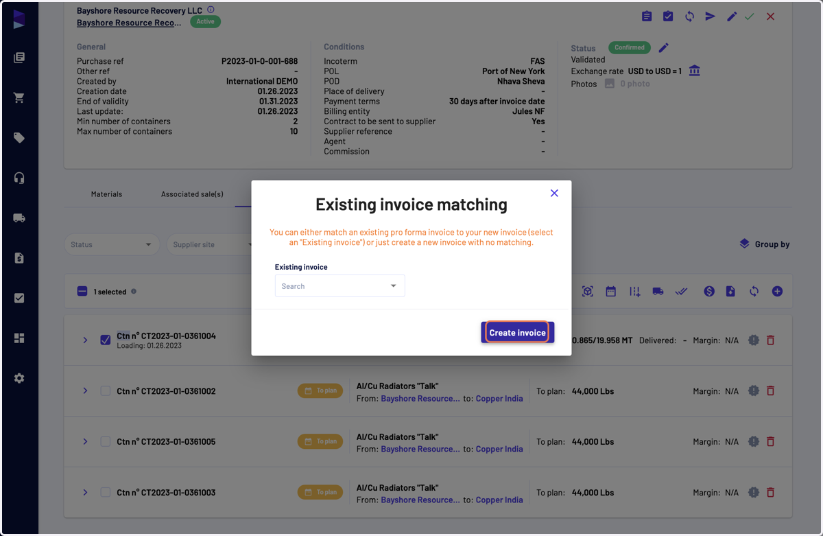
Task: Click the double checkmark icon in toolbar
Action: [x=681, y=292]
